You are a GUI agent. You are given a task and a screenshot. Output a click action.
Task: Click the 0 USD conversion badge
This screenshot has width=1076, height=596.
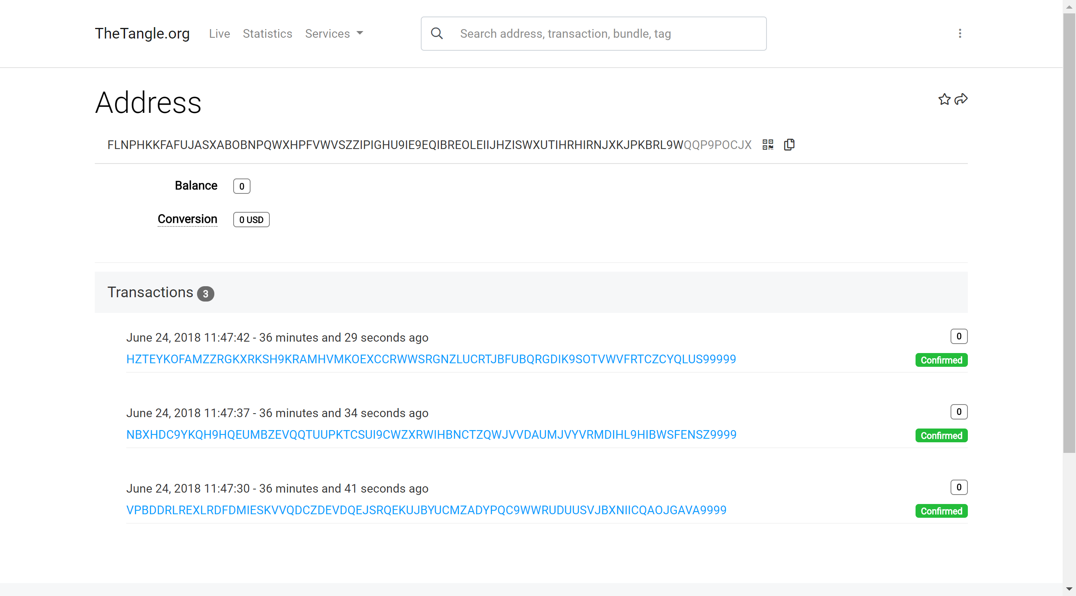pos(251,220)
